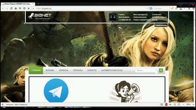
Task: Open the downloads arrow icon
Action: (189, 9)
